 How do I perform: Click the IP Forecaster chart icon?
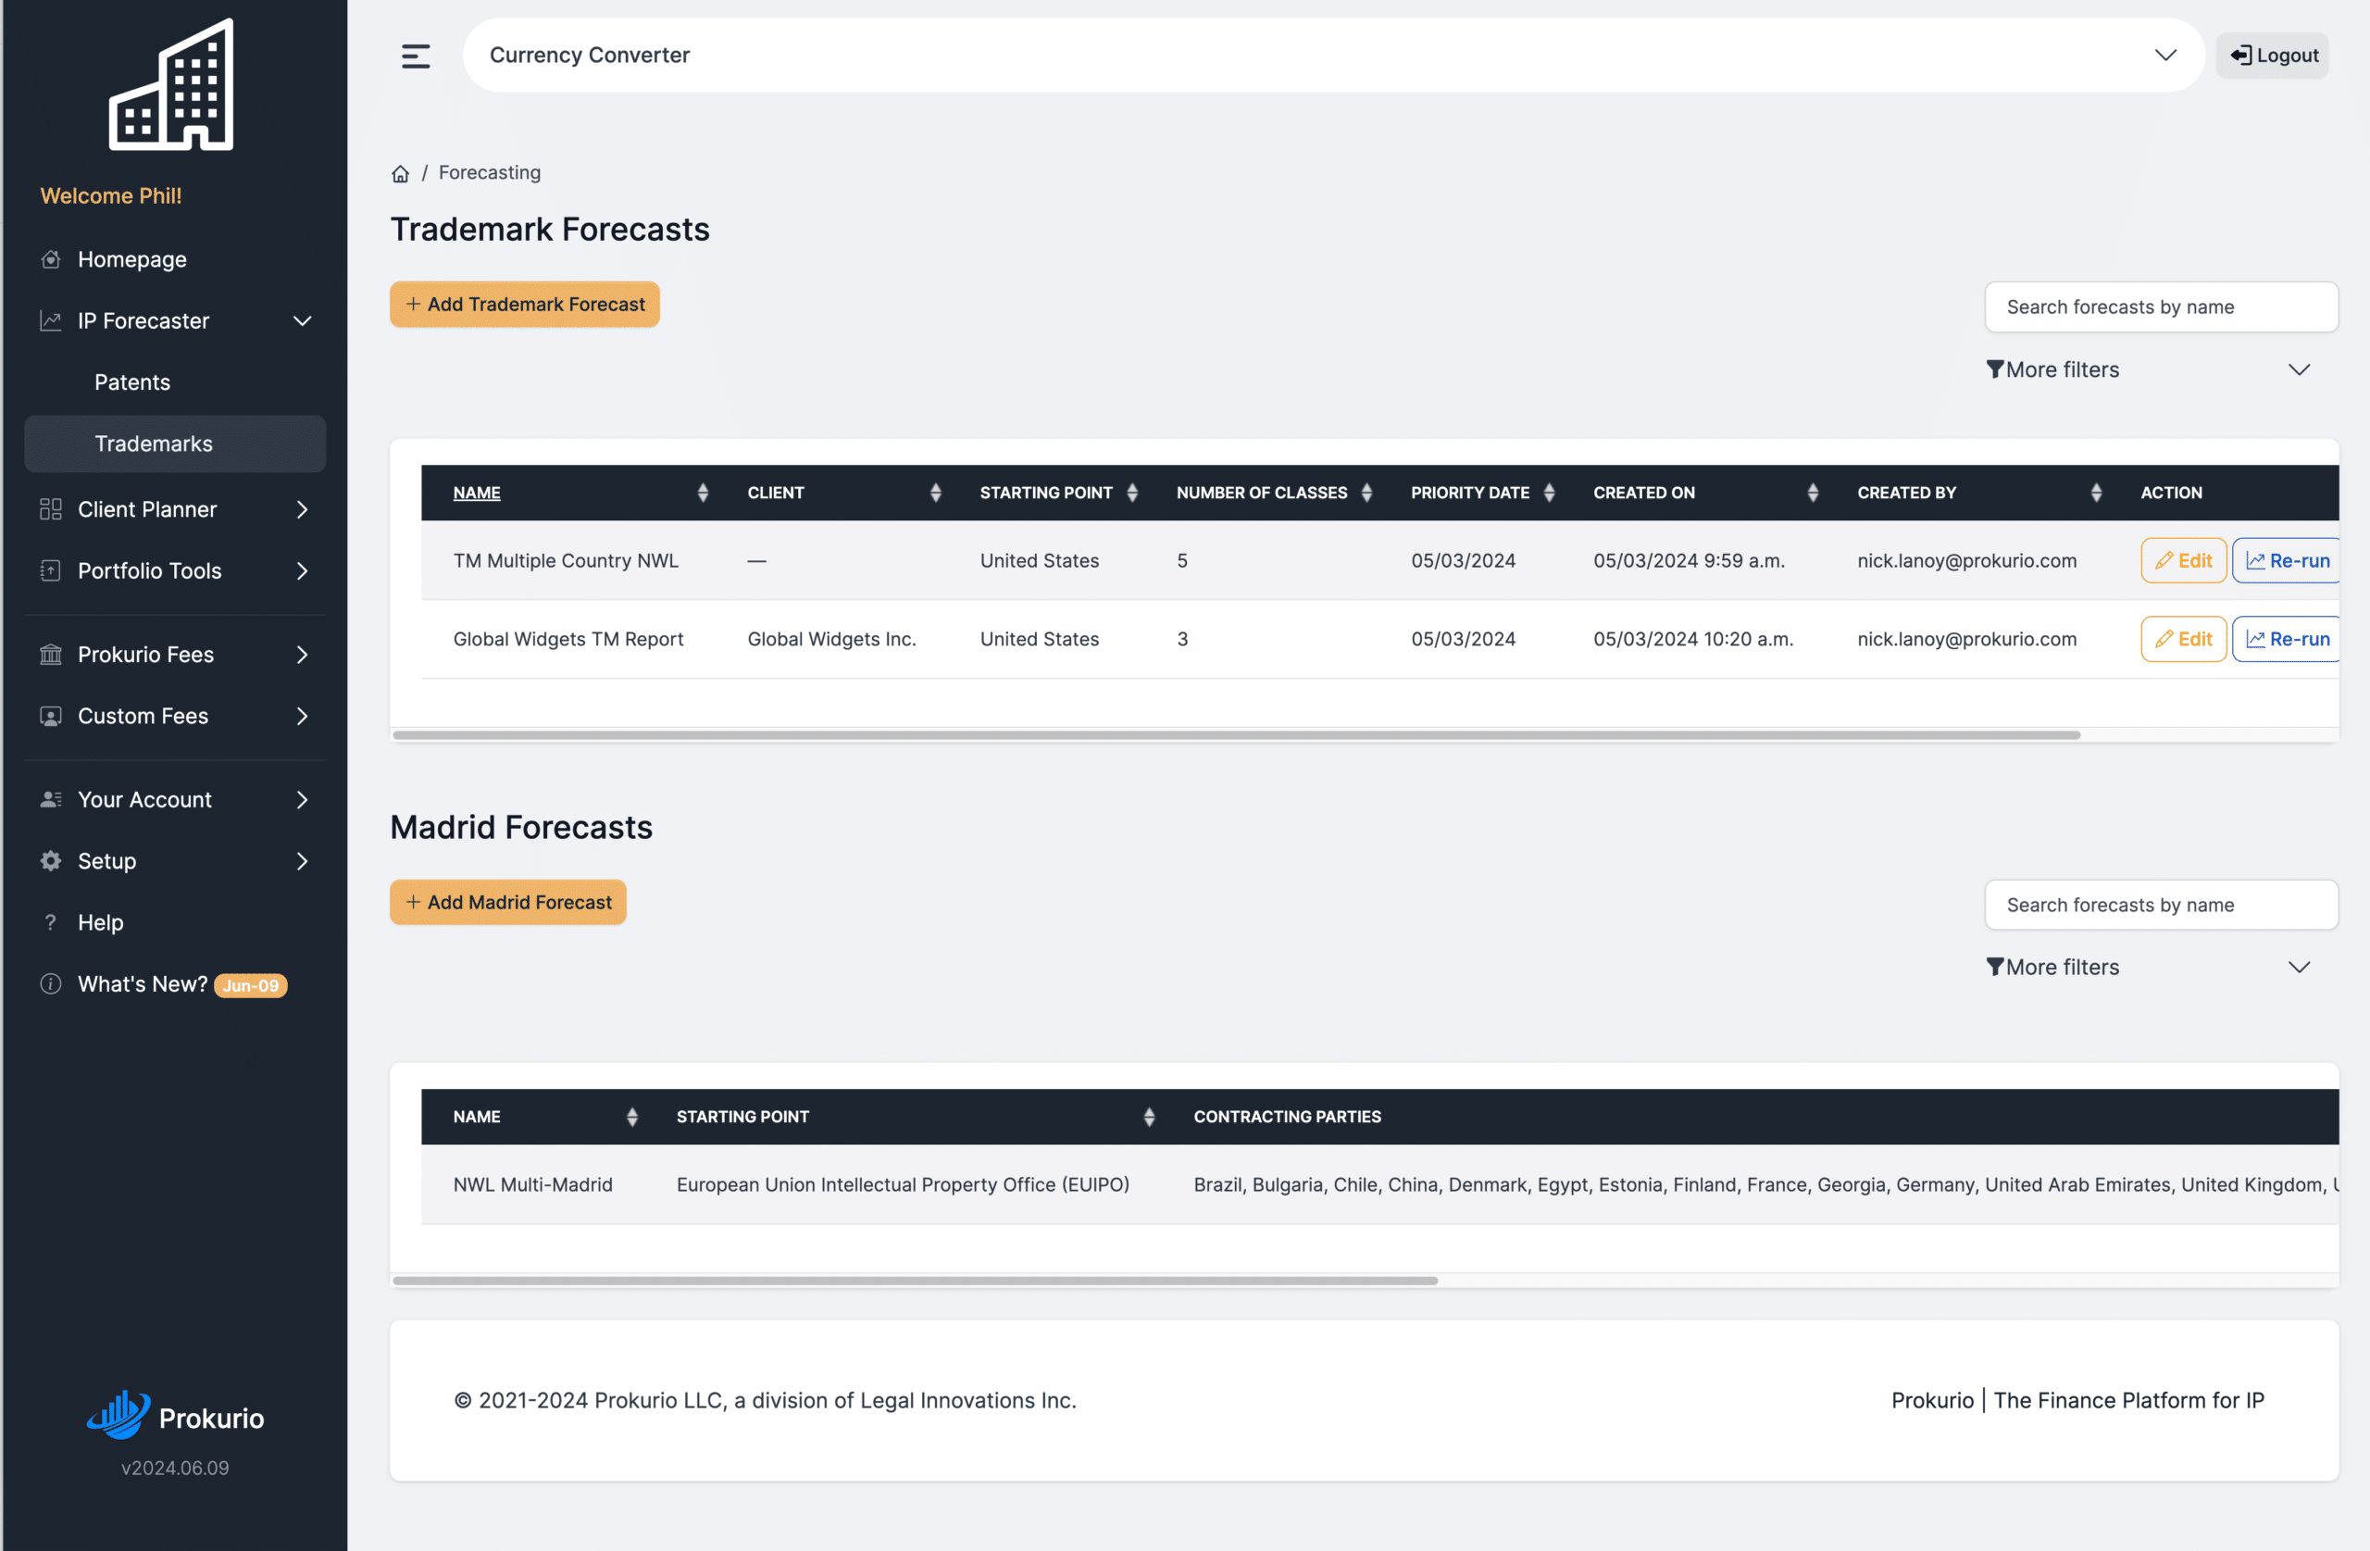coord(51,320)
